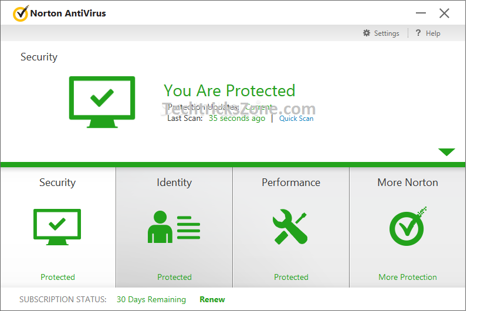Click the 30 Days Remaining status text

[151, 299]
